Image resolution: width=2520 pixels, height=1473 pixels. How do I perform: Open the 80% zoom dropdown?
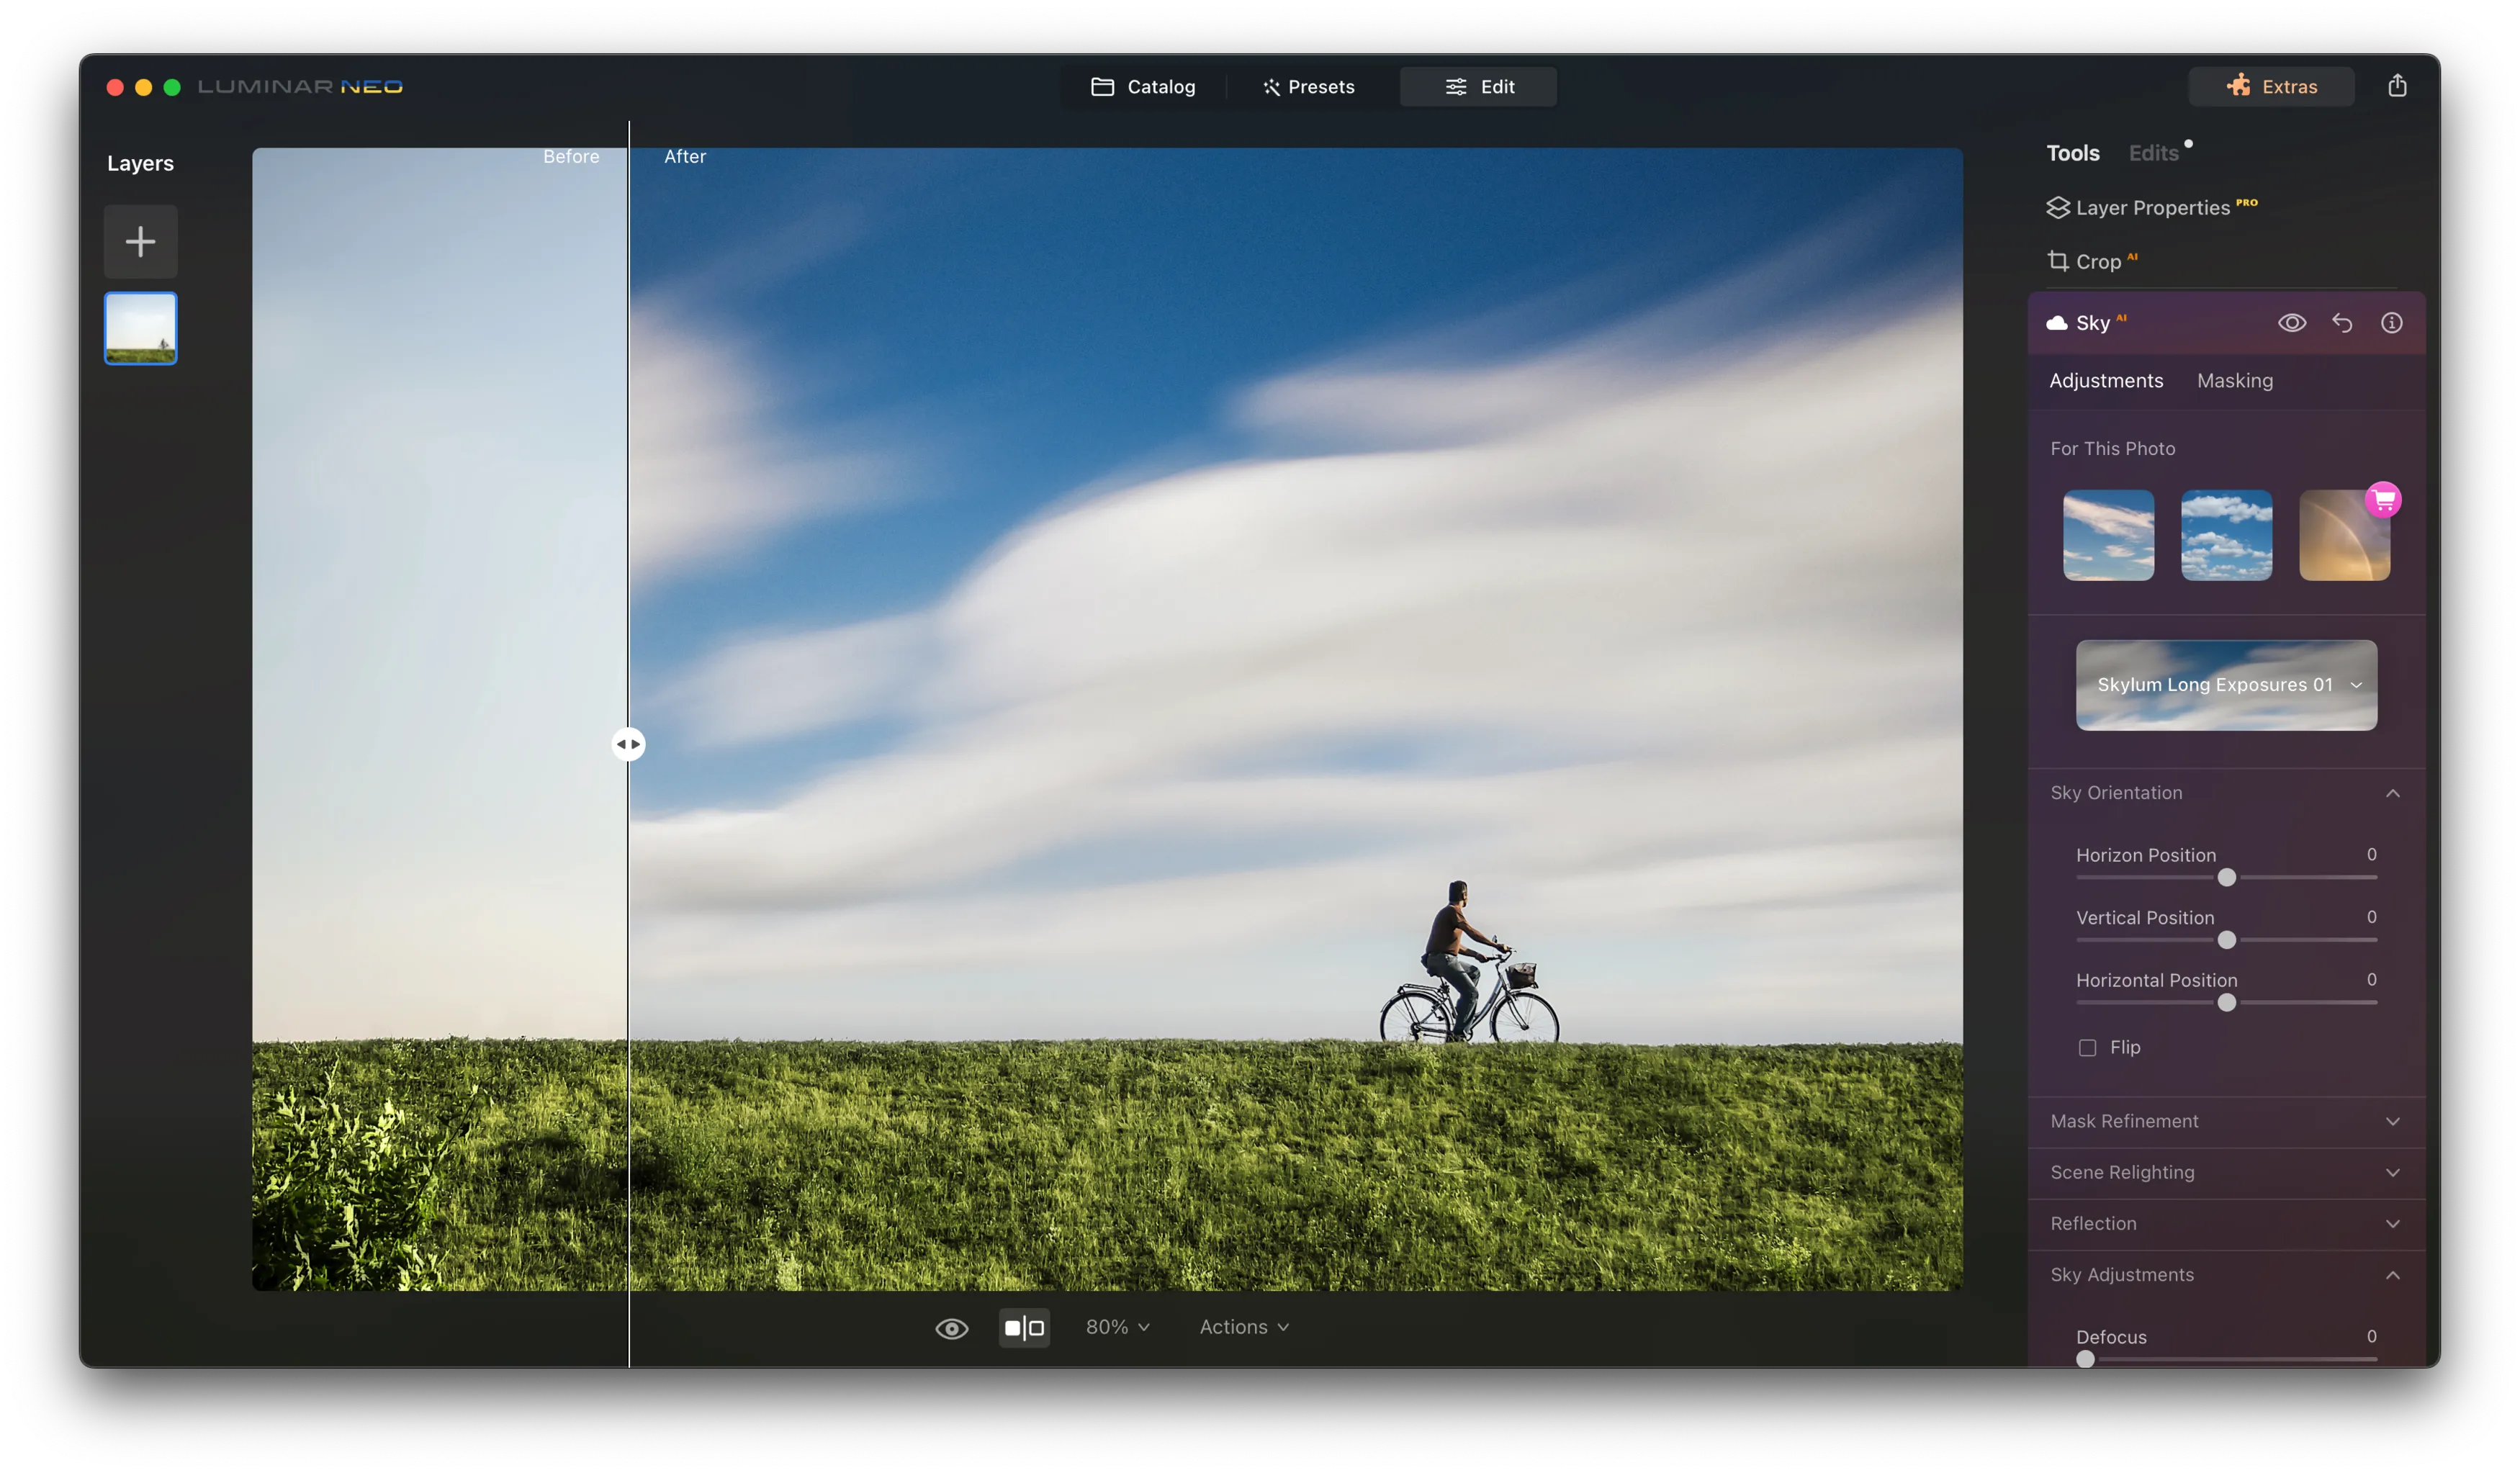(1117, 1327)
